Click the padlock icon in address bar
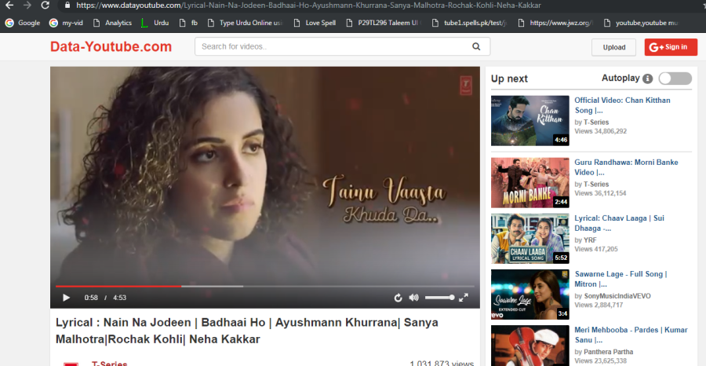706x366 pixels. point(67,5)
